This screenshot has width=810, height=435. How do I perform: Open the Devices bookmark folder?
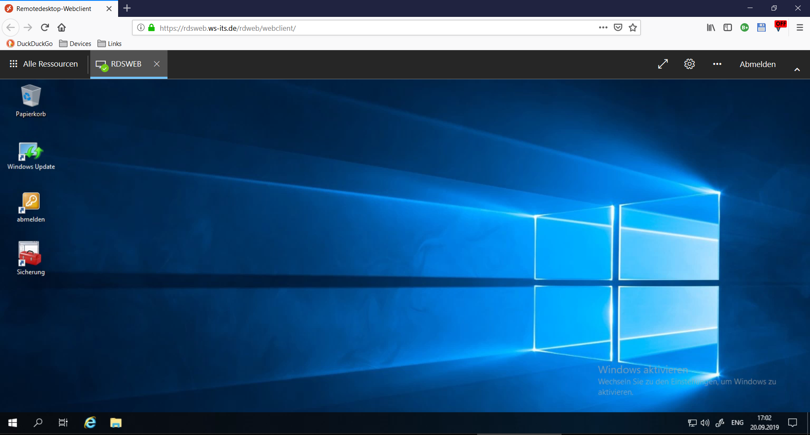click(75, 43)
